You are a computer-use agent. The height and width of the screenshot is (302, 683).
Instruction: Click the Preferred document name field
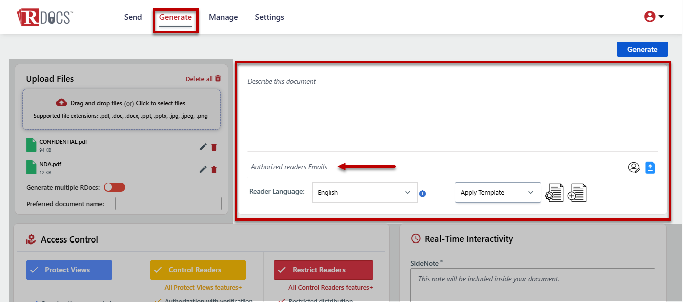point(168,204)
